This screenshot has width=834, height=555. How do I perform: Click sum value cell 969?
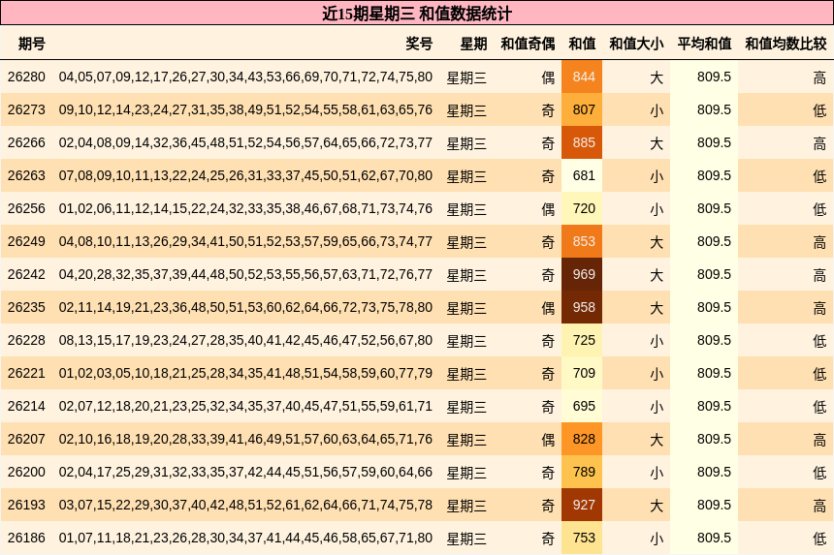coord(582,274)
